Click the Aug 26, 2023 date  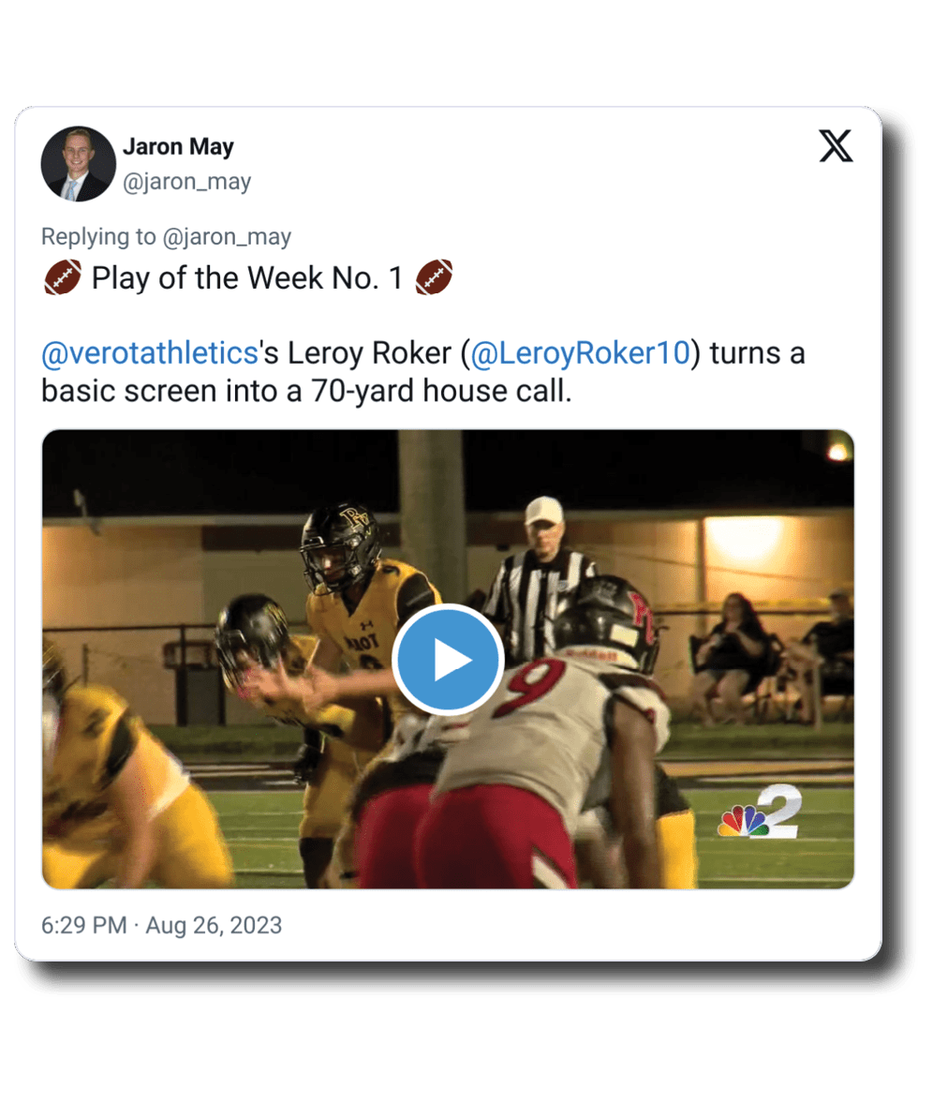tap(214, 924)
